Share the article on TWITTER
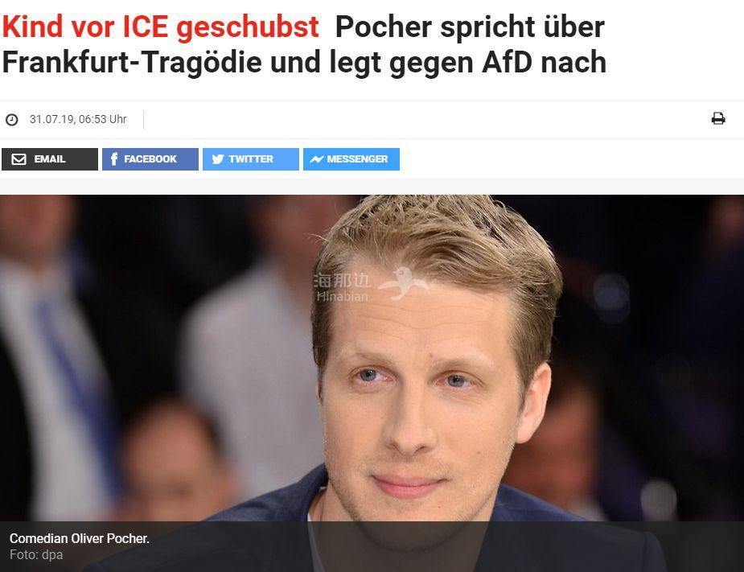744x572 pixels. 251,159
